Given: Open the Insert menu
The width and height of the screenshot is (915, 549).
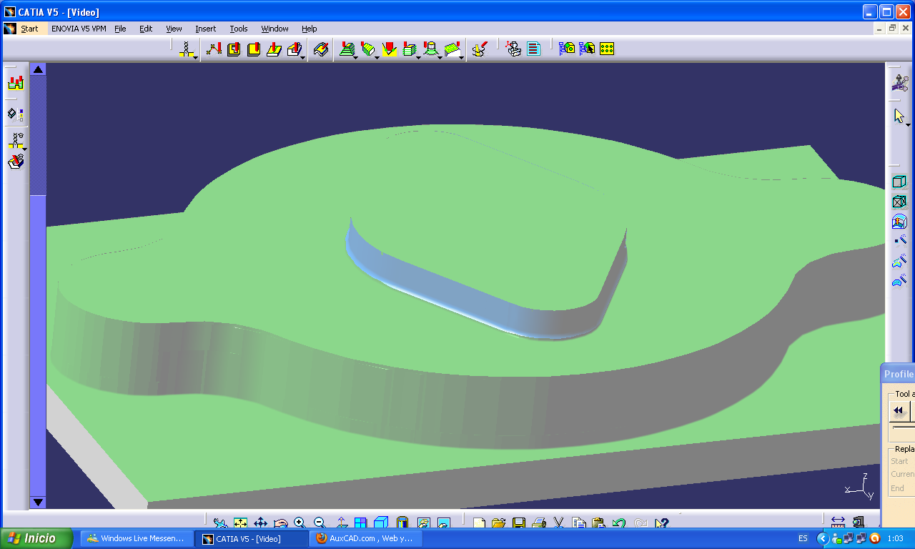Looking at the screenshot, I should pyautogui.click(x=205, y=29).
